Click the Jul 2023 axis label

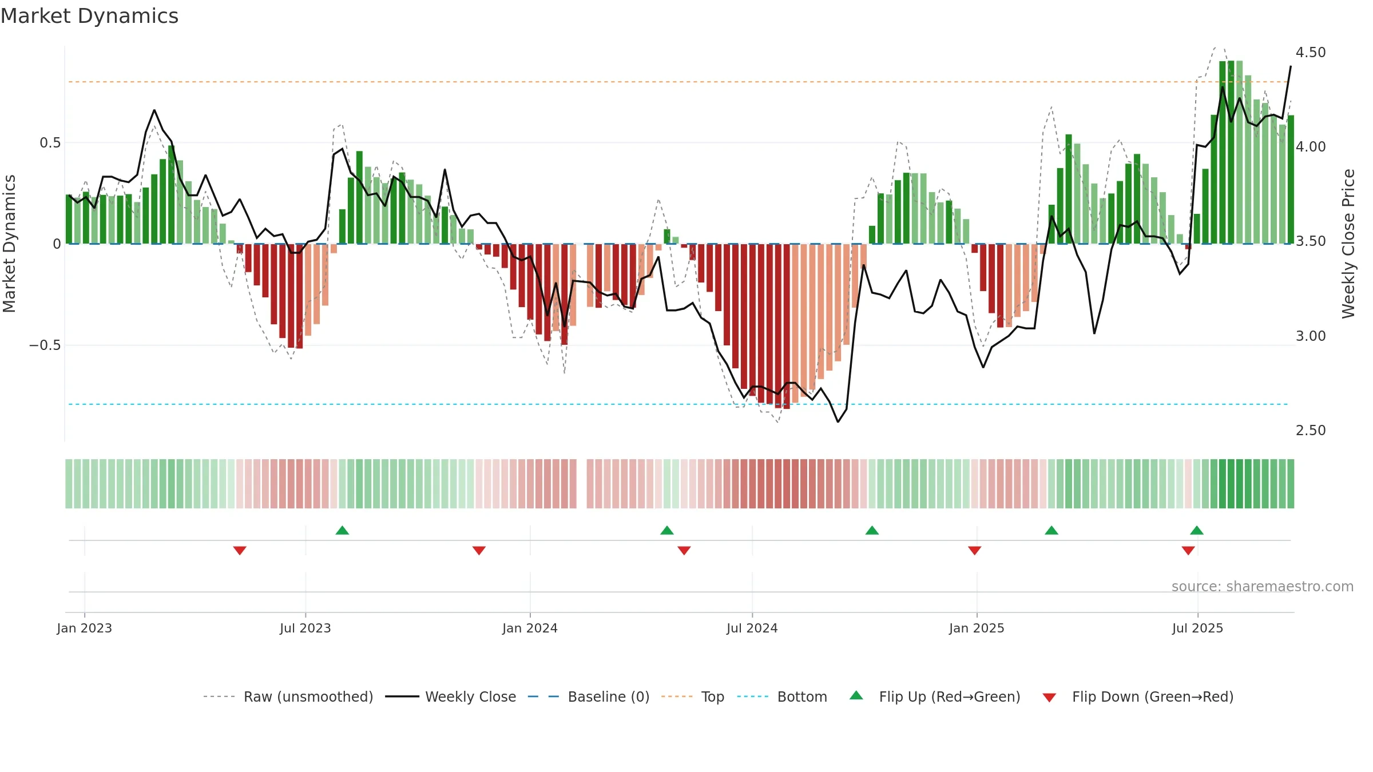point(305,628)
